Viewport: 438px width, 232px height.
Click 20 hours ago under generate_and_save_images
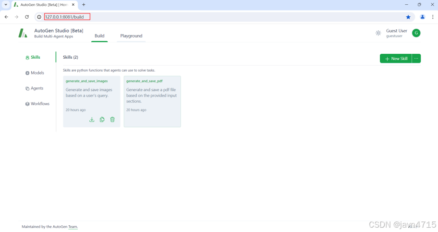pos(76,110)
